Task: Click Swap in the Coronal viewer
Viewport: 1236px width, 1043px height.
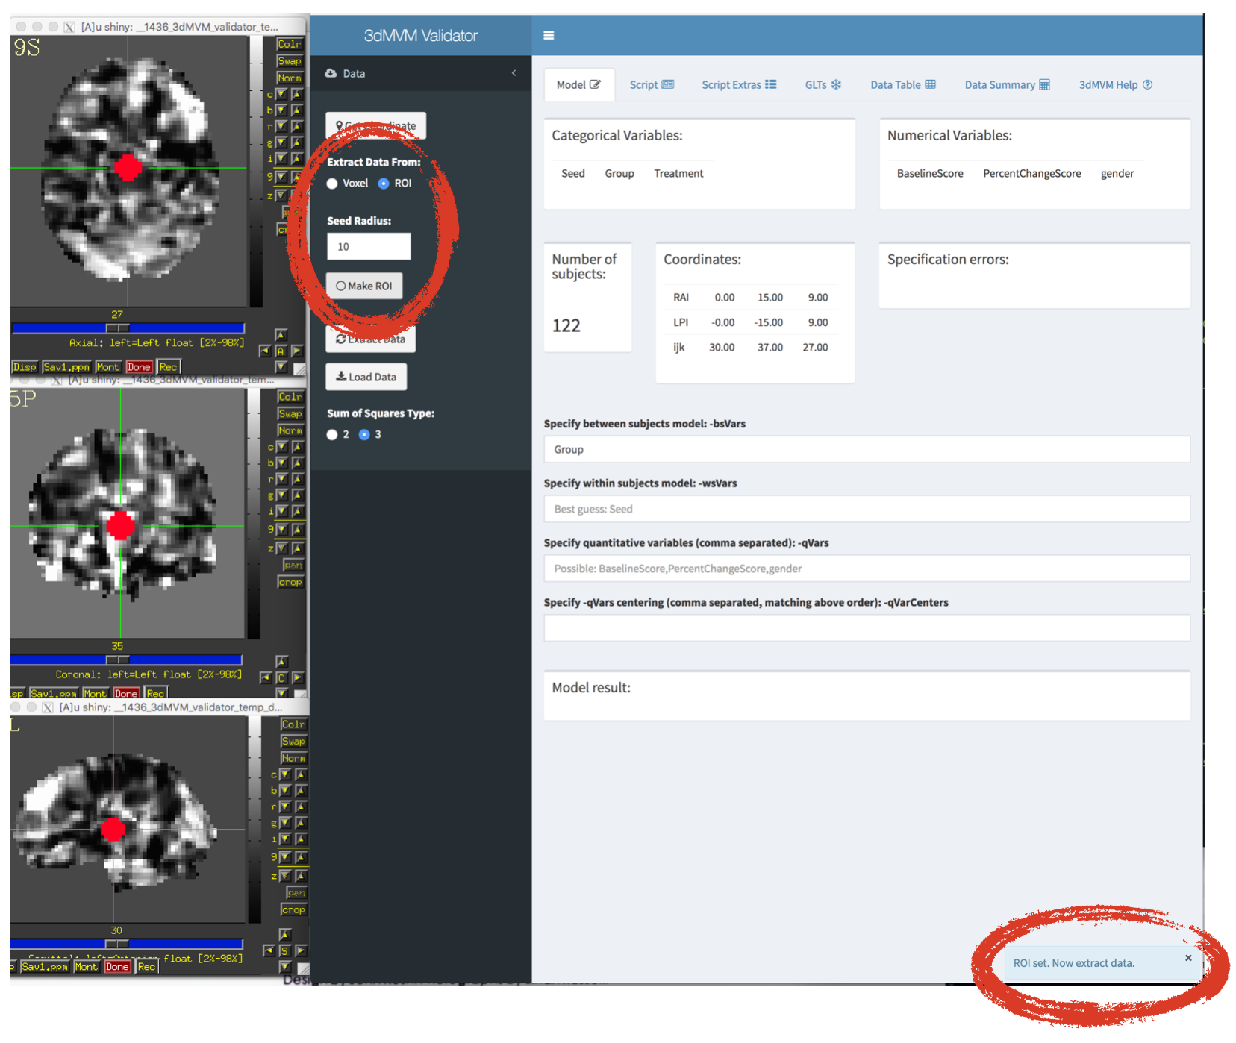Action: 290,414
